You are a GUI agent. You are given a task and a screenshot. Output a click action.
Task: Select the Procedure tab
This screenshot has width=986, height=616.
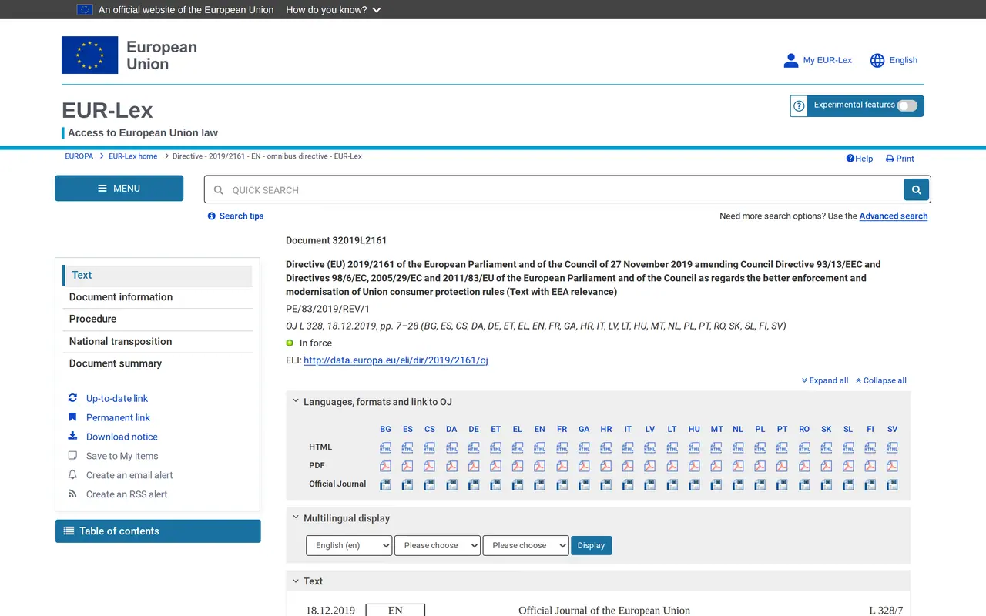tap(157, 319)
